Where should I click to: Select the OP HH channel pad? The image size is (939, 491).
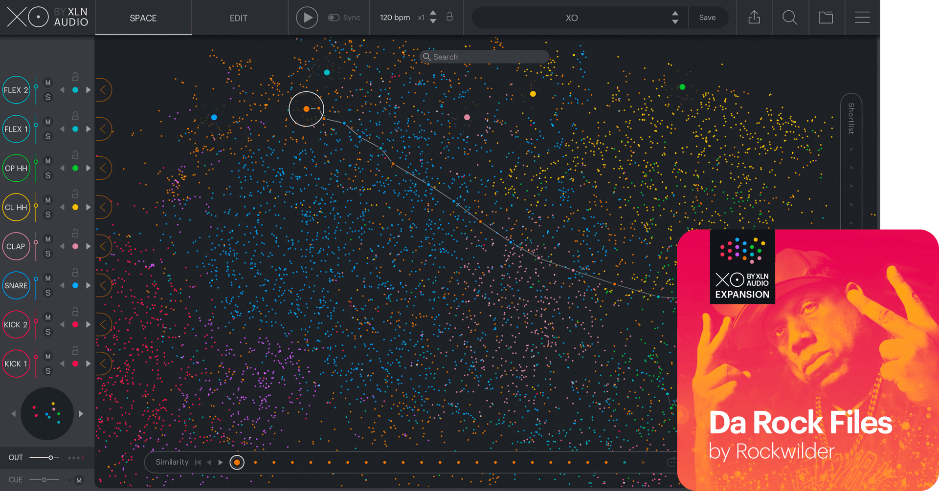coord(16,168)
